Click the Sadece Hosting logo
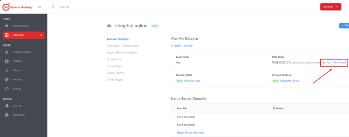The image size is (349, 137). point(17,7)
